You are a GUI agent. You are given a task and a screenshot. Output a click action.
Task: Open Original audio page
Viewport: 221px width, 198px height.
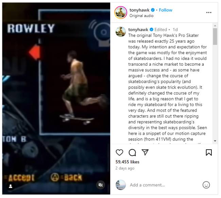(141, 16)
